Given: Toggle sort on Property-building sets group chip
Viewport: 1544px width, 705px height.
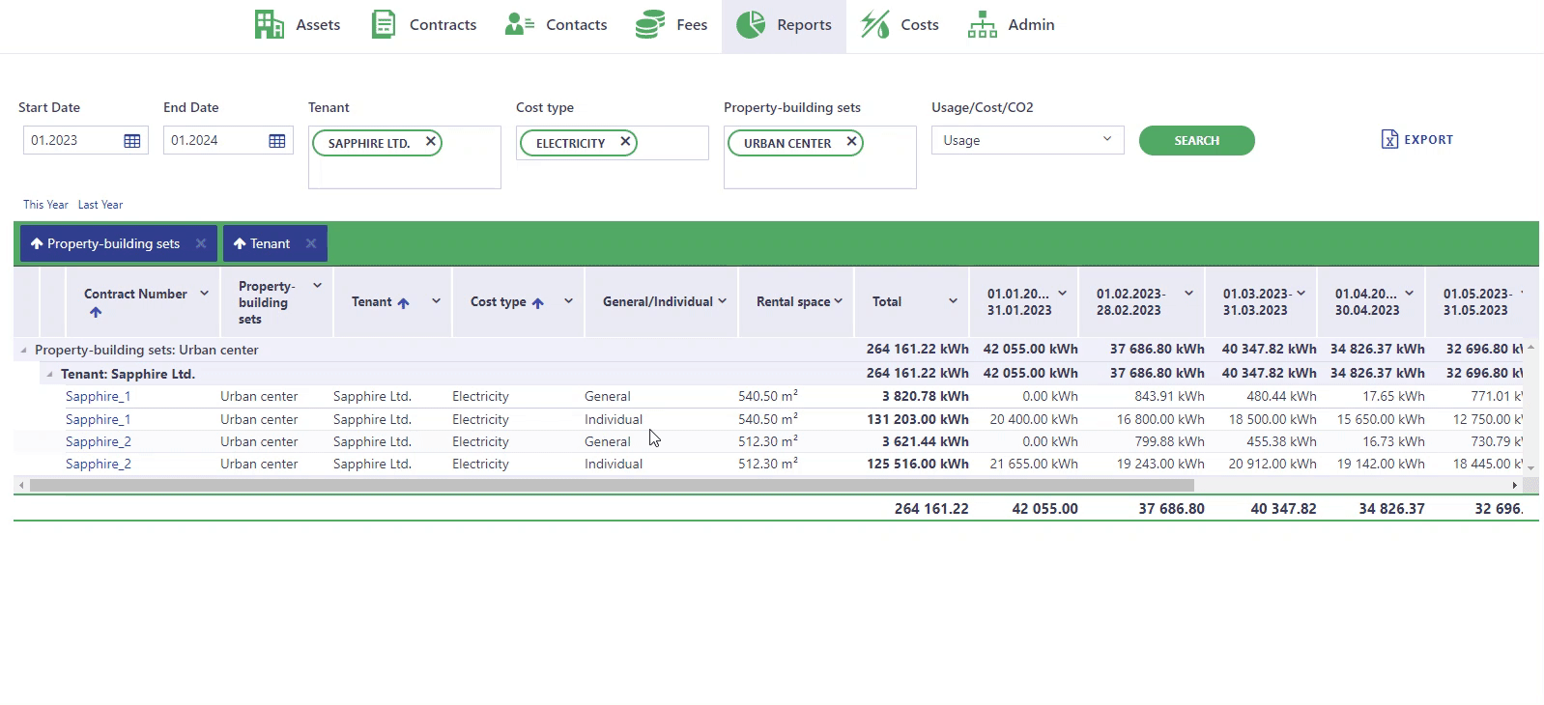Looking at the screenshot, I should click(x=104, y=243).
